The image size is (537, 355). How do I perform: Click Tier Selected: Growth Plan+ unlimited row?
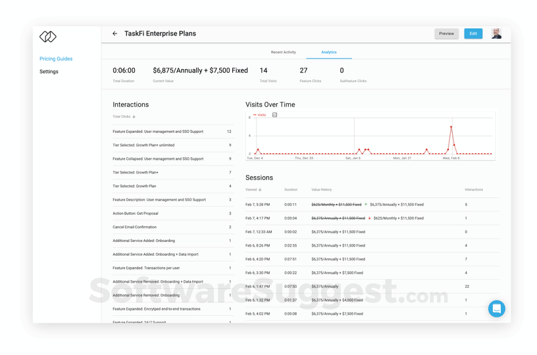pos(173,145)
